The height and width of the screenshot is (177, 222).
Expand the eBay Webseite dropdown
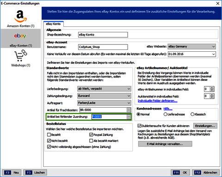192,47
